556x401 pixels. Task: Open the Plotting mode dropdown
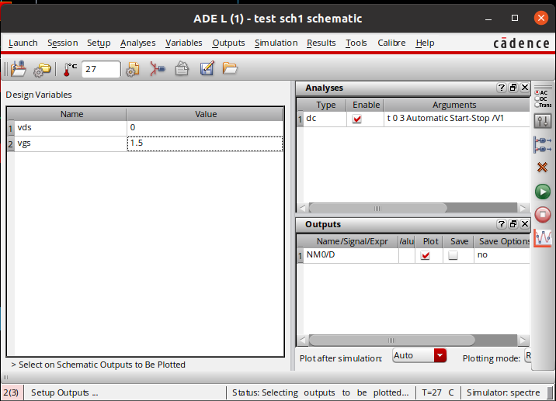tap(527, 355)
